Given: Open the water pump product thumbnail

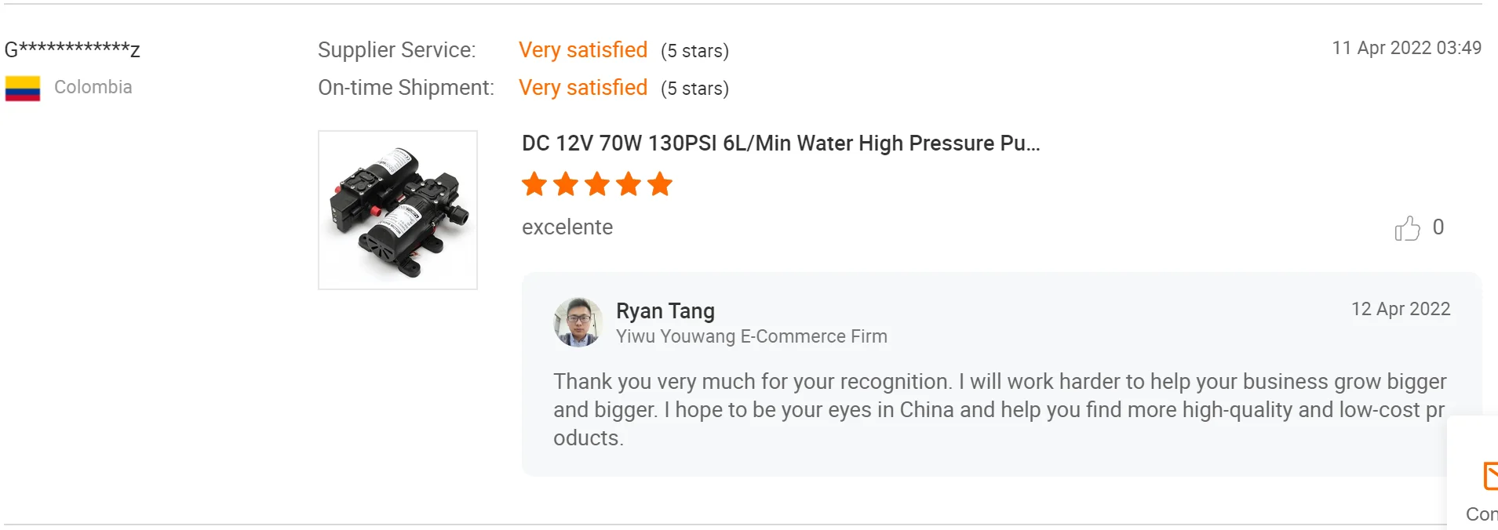Looking at the screenshot, I should 398,210.
